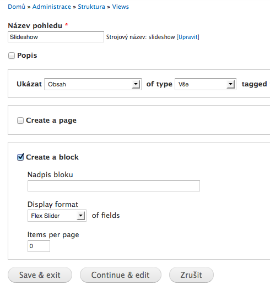Check the Create a page box
Viewport: 270px width, 285px height.
coord(20,120)
